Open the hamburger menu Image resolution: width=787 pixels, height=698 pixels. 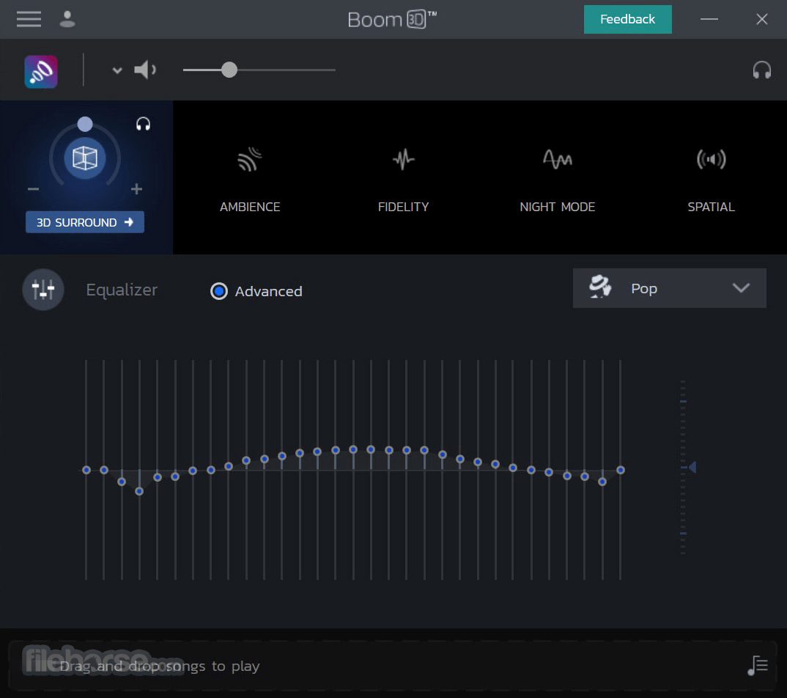[x=29, y=19]
